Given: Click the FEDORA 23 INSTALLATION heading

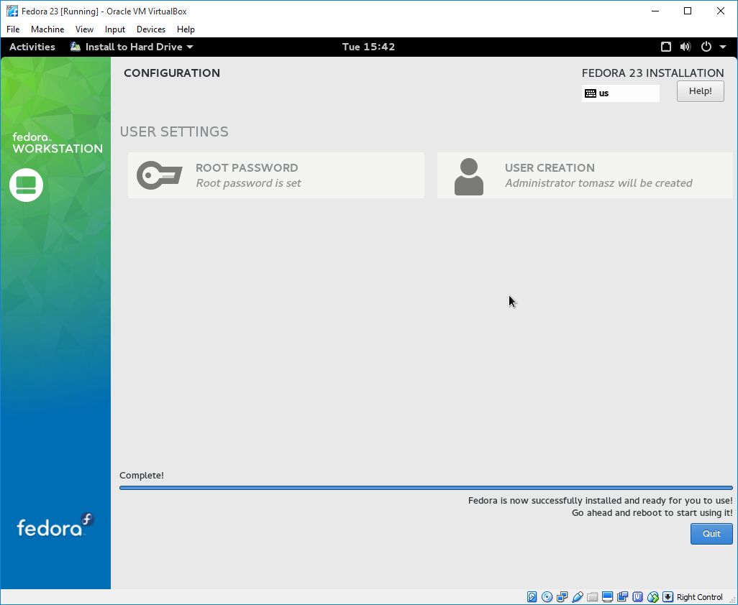Looking at the screenshot, I should point(652,73).
